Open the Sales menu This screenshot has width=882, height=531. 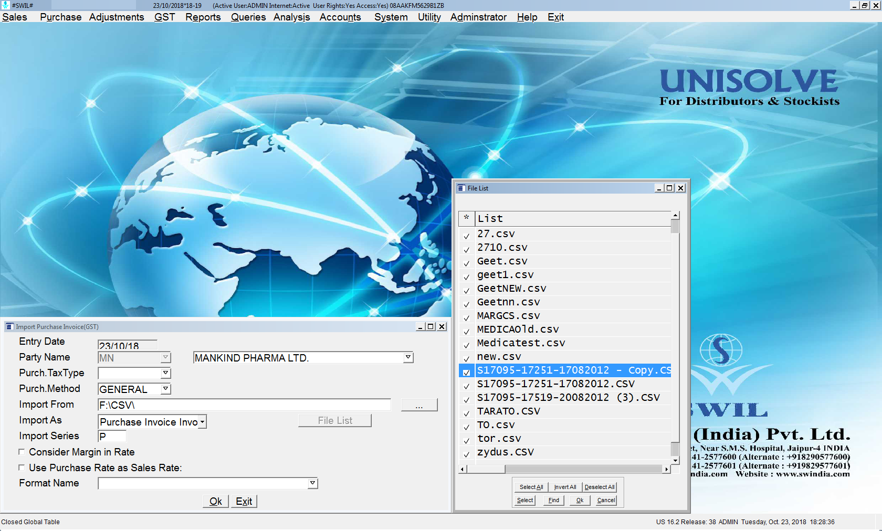(x=15, y=17)
